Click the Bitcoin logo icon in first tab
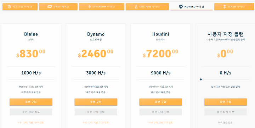255x128 pixels. pos(10,7)
